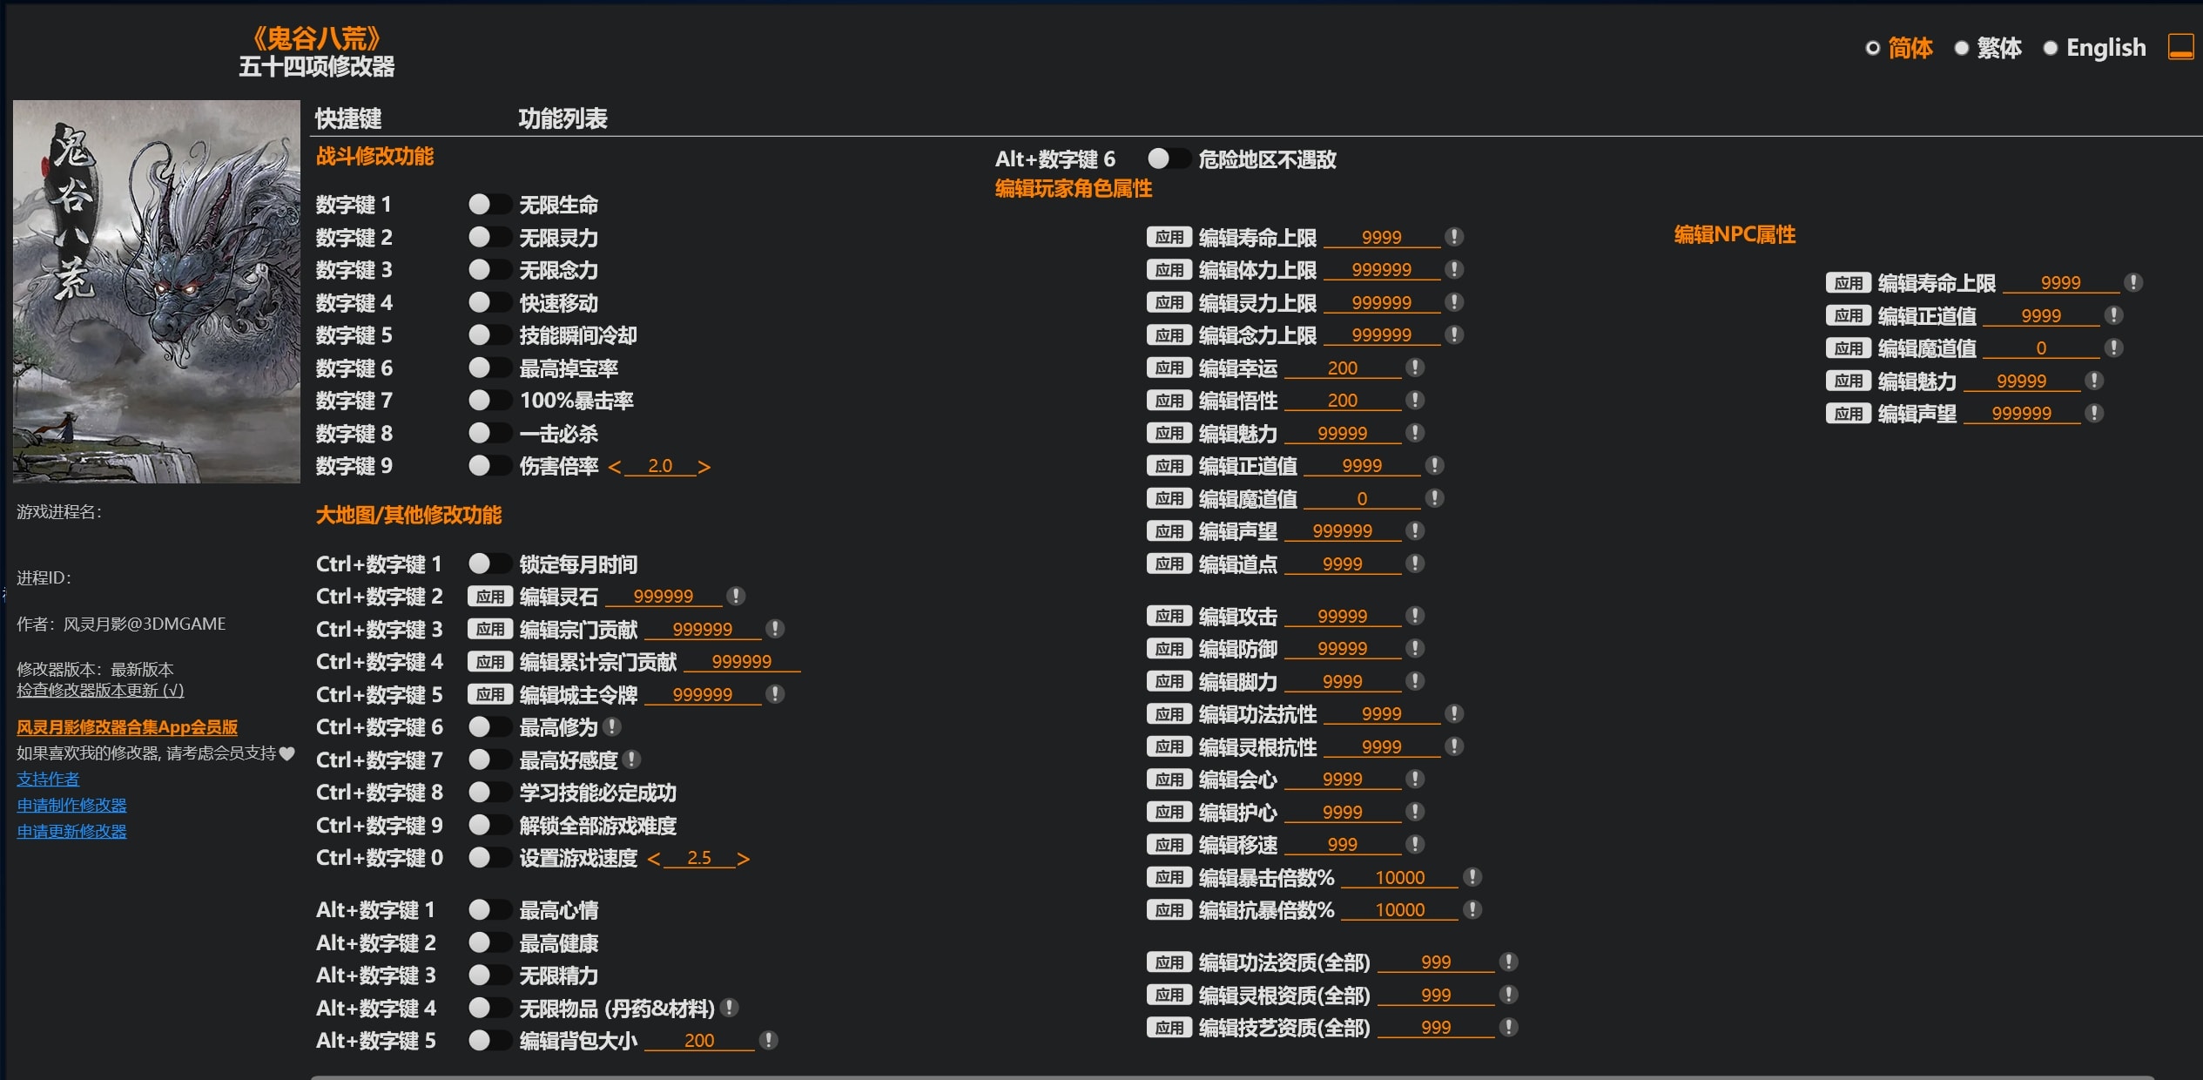The image size is (2203, 1080).
Task: Click the 编辑攻击 value input field
Action: [x=1342, y=617]
